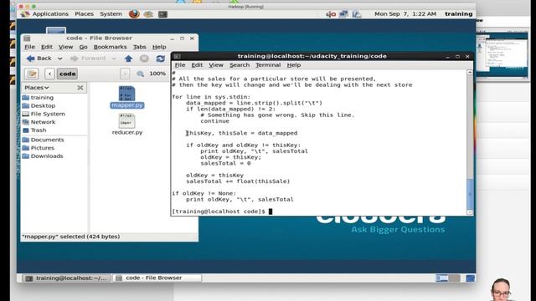Click the left path scroll arrow

point(49,74)
